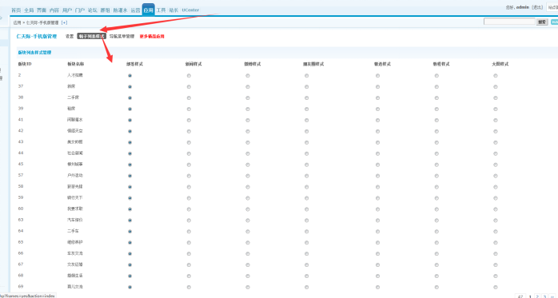Select the highlighted 应用 top menu

click(149, 10)
